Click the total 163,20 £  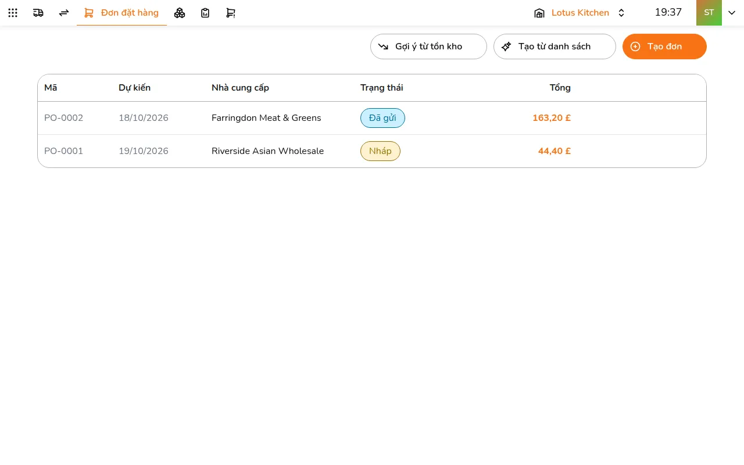point(552,118)
